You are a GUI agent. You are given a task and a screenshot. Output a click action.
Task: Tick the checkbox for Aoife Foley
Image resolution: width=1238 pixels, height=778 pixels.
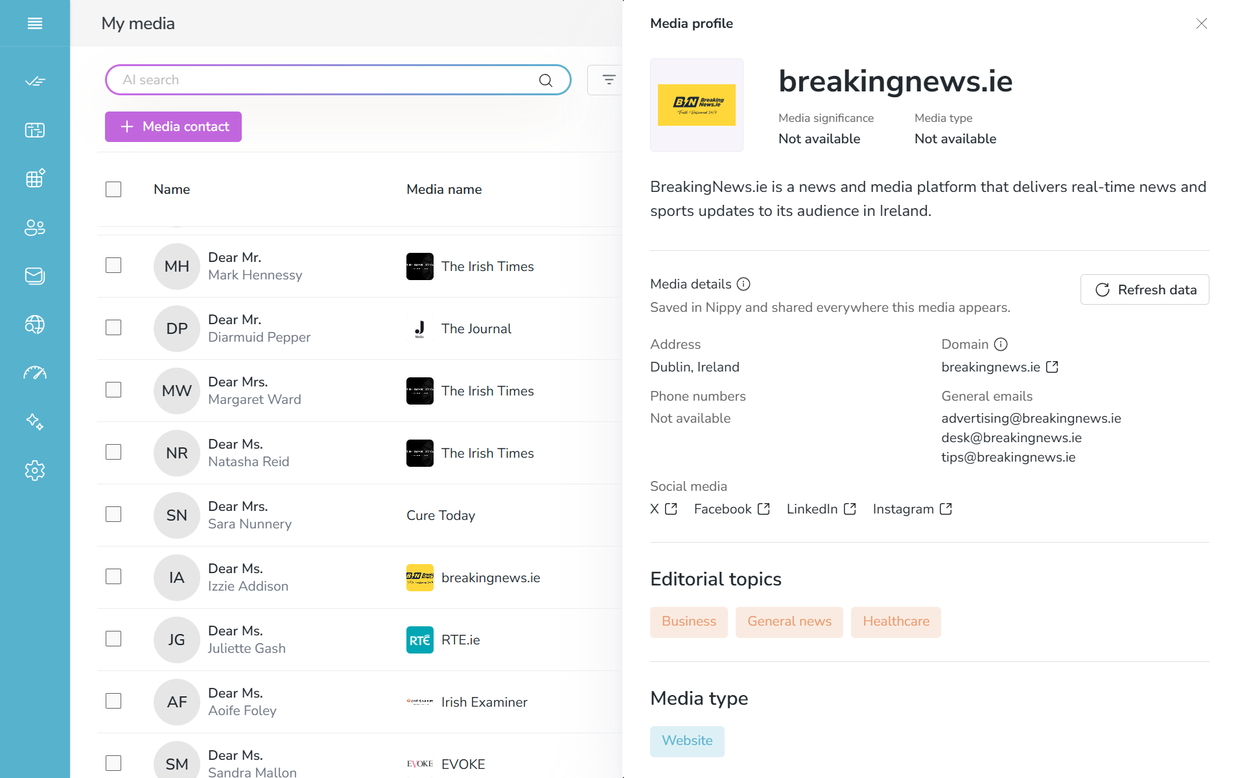click(x=113, y=701)
